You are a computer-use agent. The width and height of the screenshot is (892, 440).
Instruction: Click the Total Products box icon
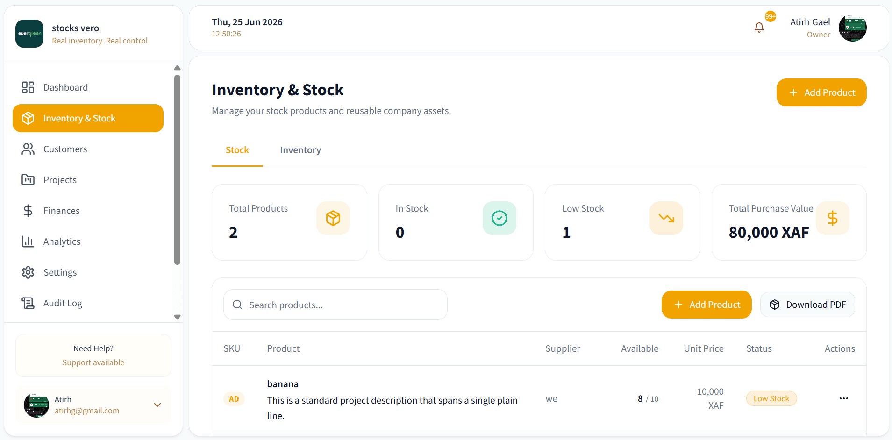pyautogui.click(x=333, y=218)
